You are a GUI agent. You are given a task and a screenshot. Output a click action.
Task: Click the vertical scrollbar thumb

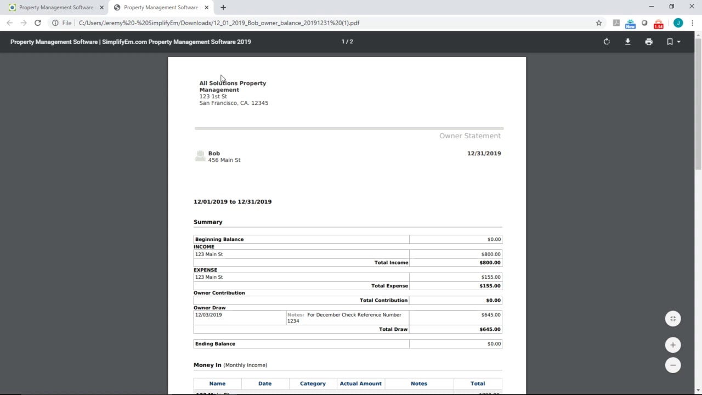[x=698, y=104]
